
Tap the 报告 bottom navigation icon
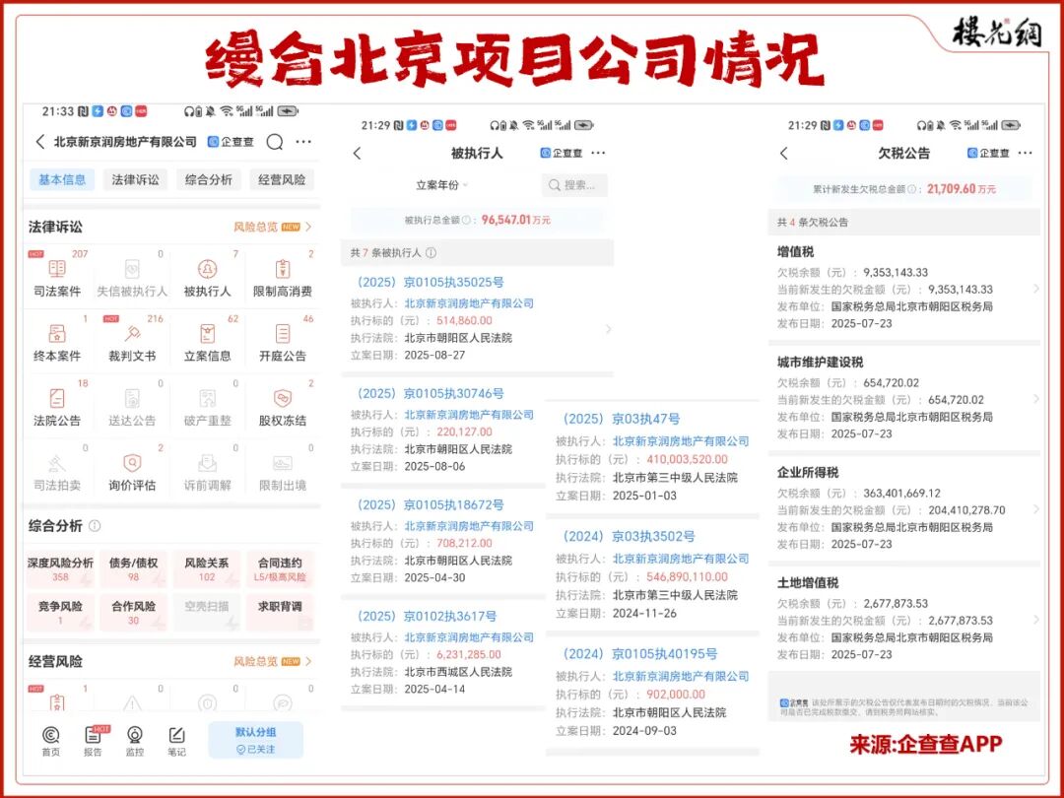click(x=93, y=741)
